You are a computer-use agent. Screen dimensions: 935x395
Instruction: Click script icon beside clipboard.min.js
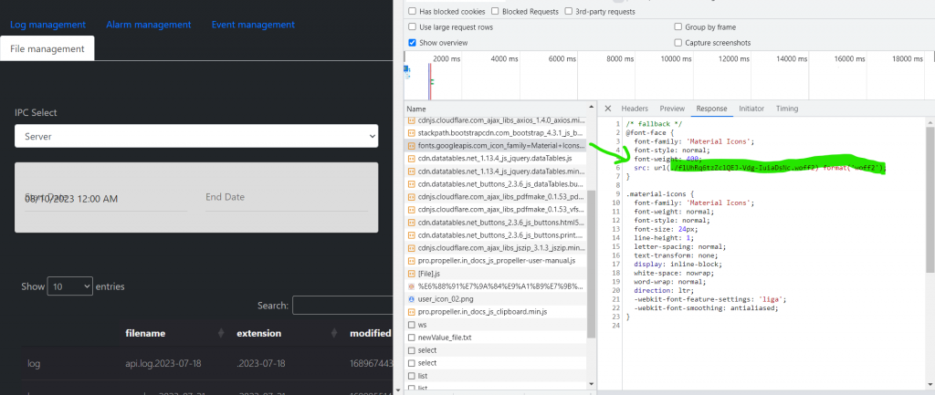[x=412, y=312]
